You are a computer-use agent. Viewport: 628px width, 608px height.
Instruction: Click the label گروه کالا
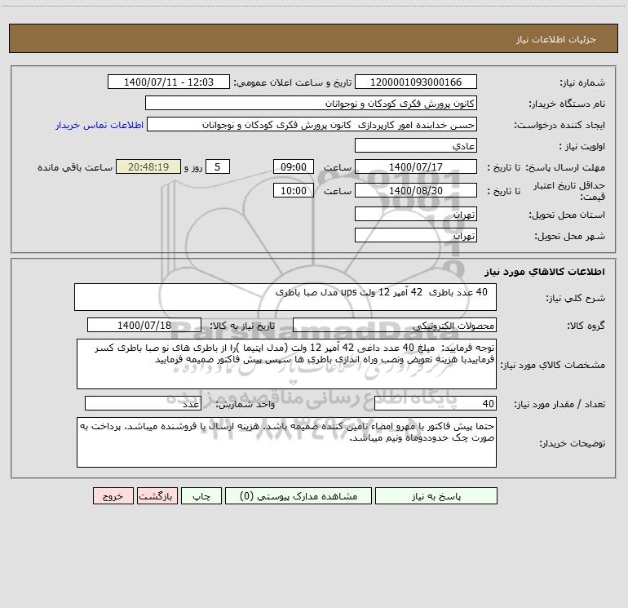point(586,326)
